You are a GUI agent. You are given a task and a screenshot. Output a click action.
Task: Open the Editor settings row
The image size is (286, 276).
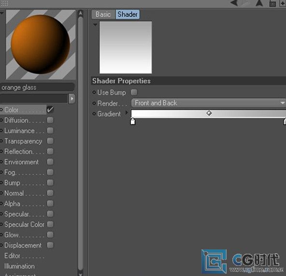(x=24, y=256)
